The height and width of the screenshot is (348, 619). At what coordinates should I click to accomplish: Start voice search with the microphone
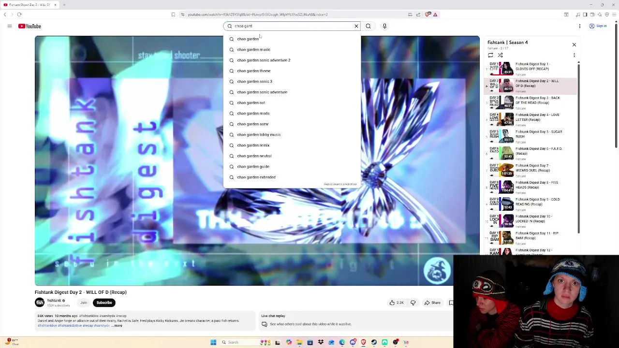(x=384, y=26)
